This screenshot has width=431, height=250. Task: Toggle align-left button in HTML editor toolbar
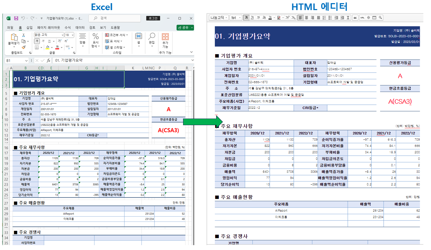(300, 18)
